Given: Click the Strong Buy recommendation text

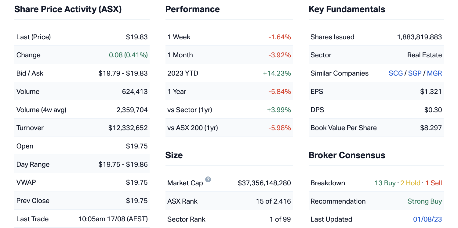Looking at the screenshot, I should (x=425, y=201).
